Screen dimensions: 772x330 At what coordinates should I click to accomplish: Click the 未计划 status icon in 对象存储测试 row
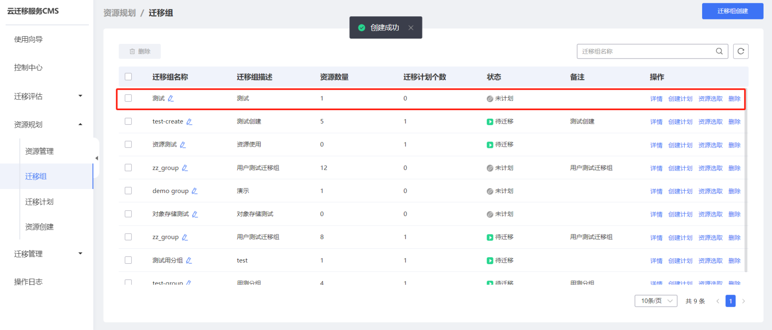tap(490, 214)
